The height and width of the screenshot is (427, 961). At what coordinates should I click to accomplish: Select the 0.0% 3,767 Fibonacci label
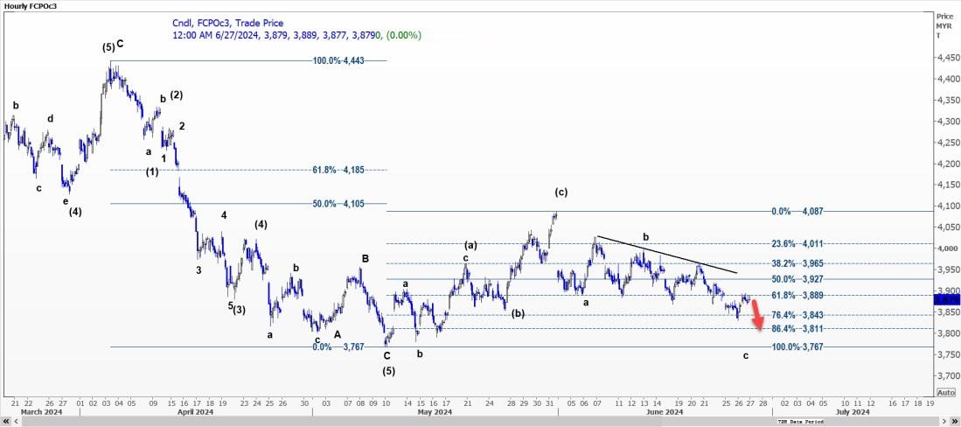click(339, 346)
